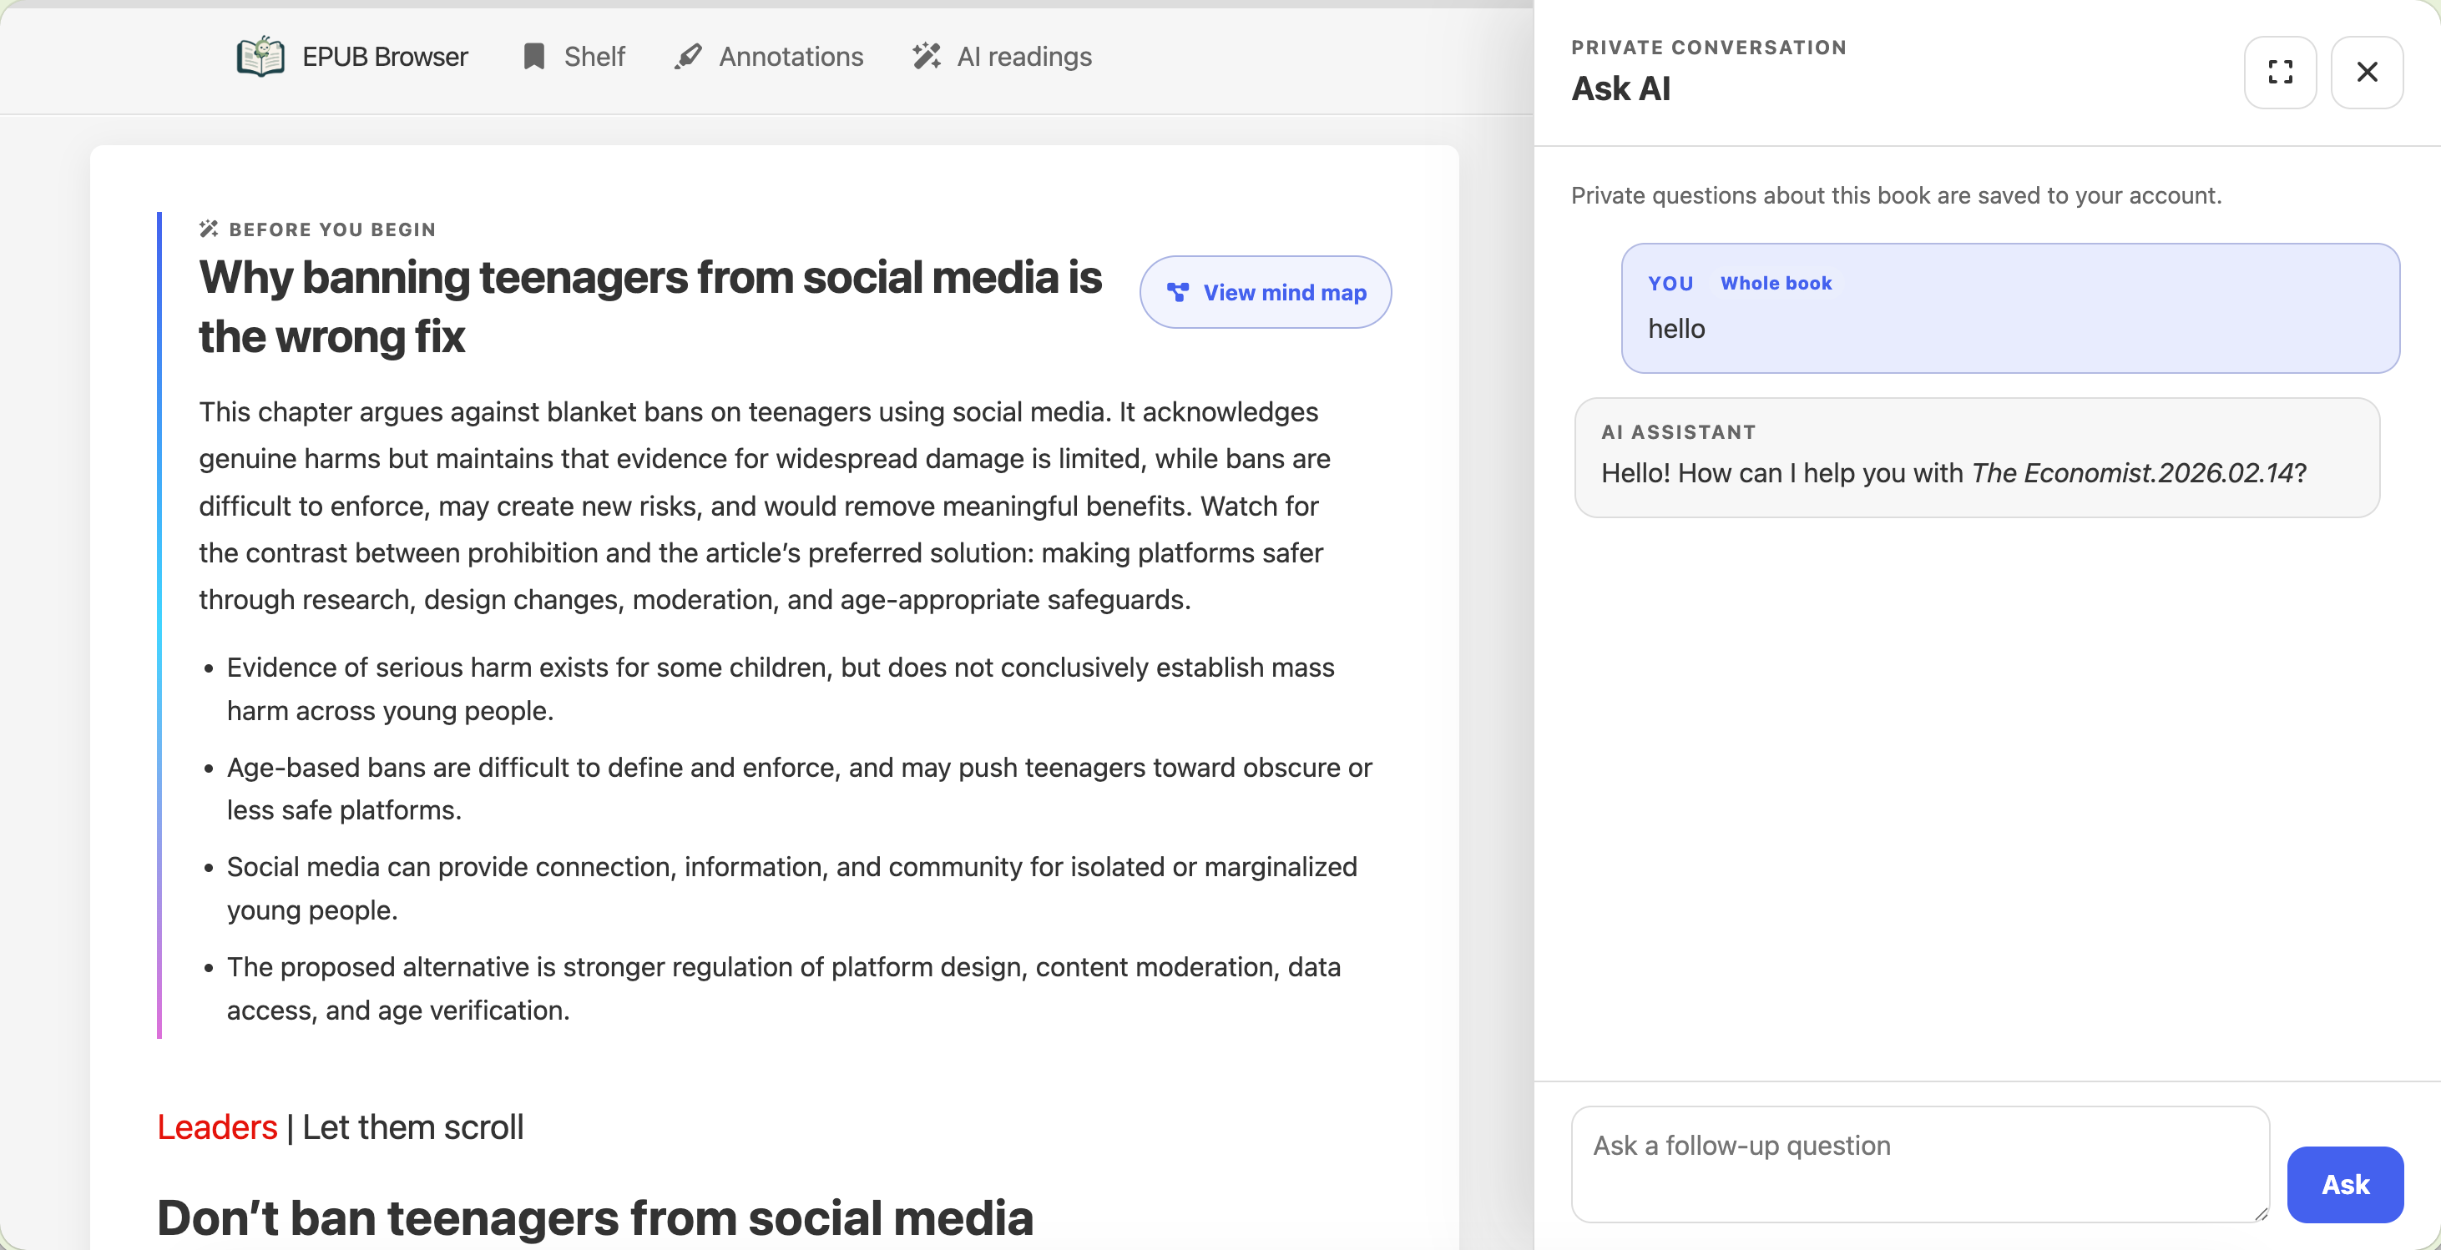This screenshot has width=2441, height=1250.
Task: Click the EPUB Browser book logo icon
Action: coord(260,57)
